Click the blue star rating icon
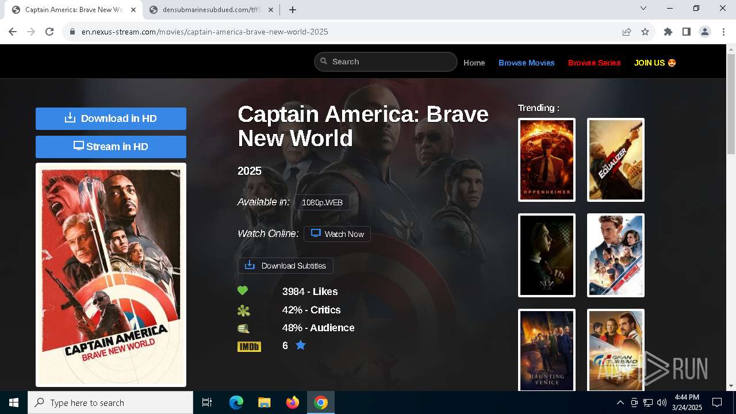The height and width of the screenshot is (414, 736). [301, 345]
